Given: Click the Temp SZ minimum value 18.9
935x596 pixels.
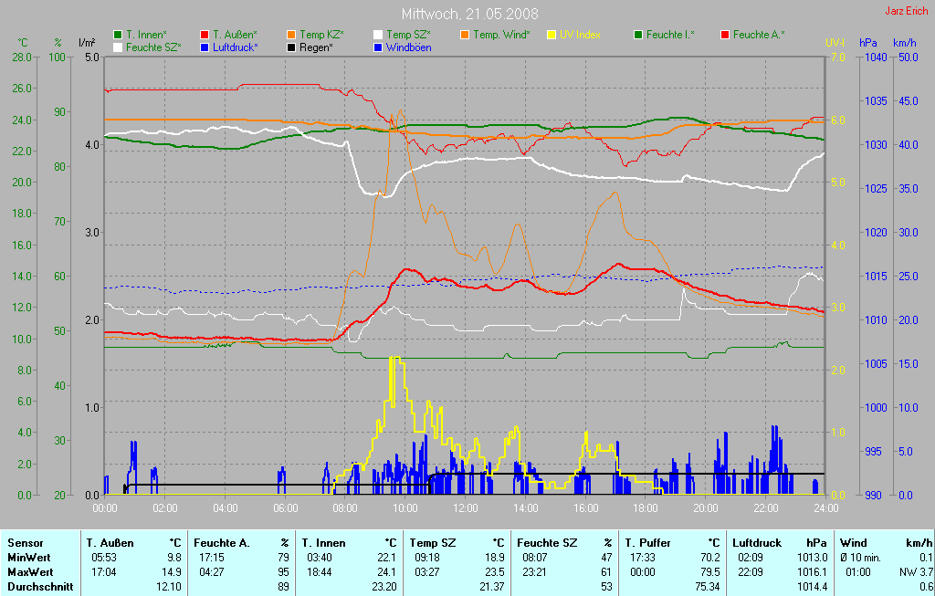Looking at the screenshot, I should coord(496,558).
